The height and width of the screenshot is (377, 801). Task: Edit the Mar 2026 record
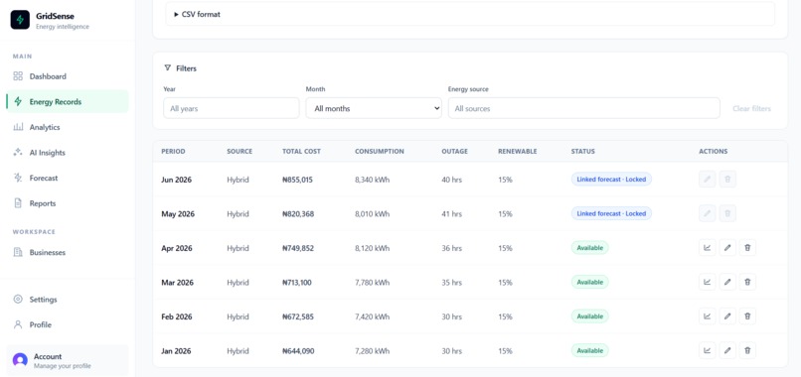point(727,282)
